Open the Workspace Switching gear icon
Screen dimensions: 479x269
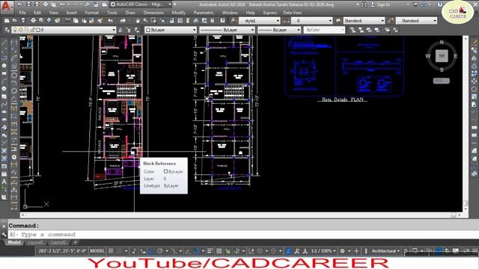(343, 251)
